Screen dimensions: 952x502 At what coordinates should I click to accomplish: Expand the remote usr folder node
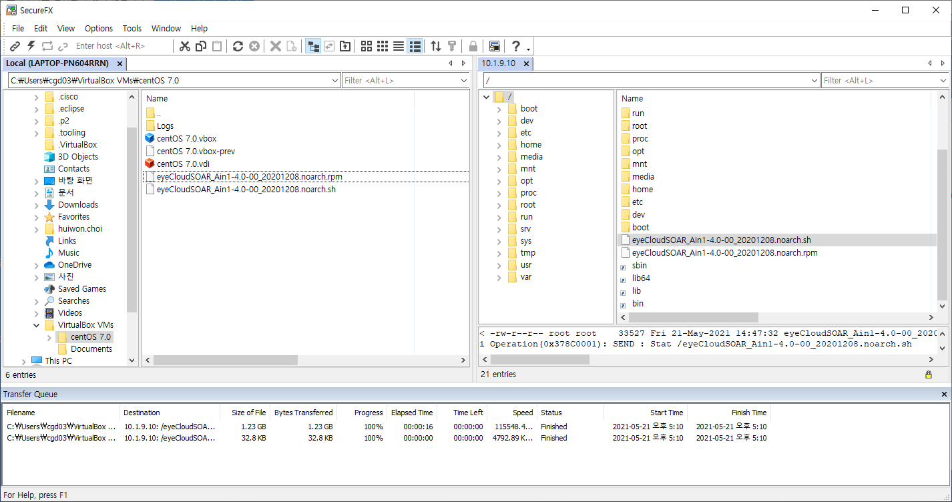tap(499, 265)
